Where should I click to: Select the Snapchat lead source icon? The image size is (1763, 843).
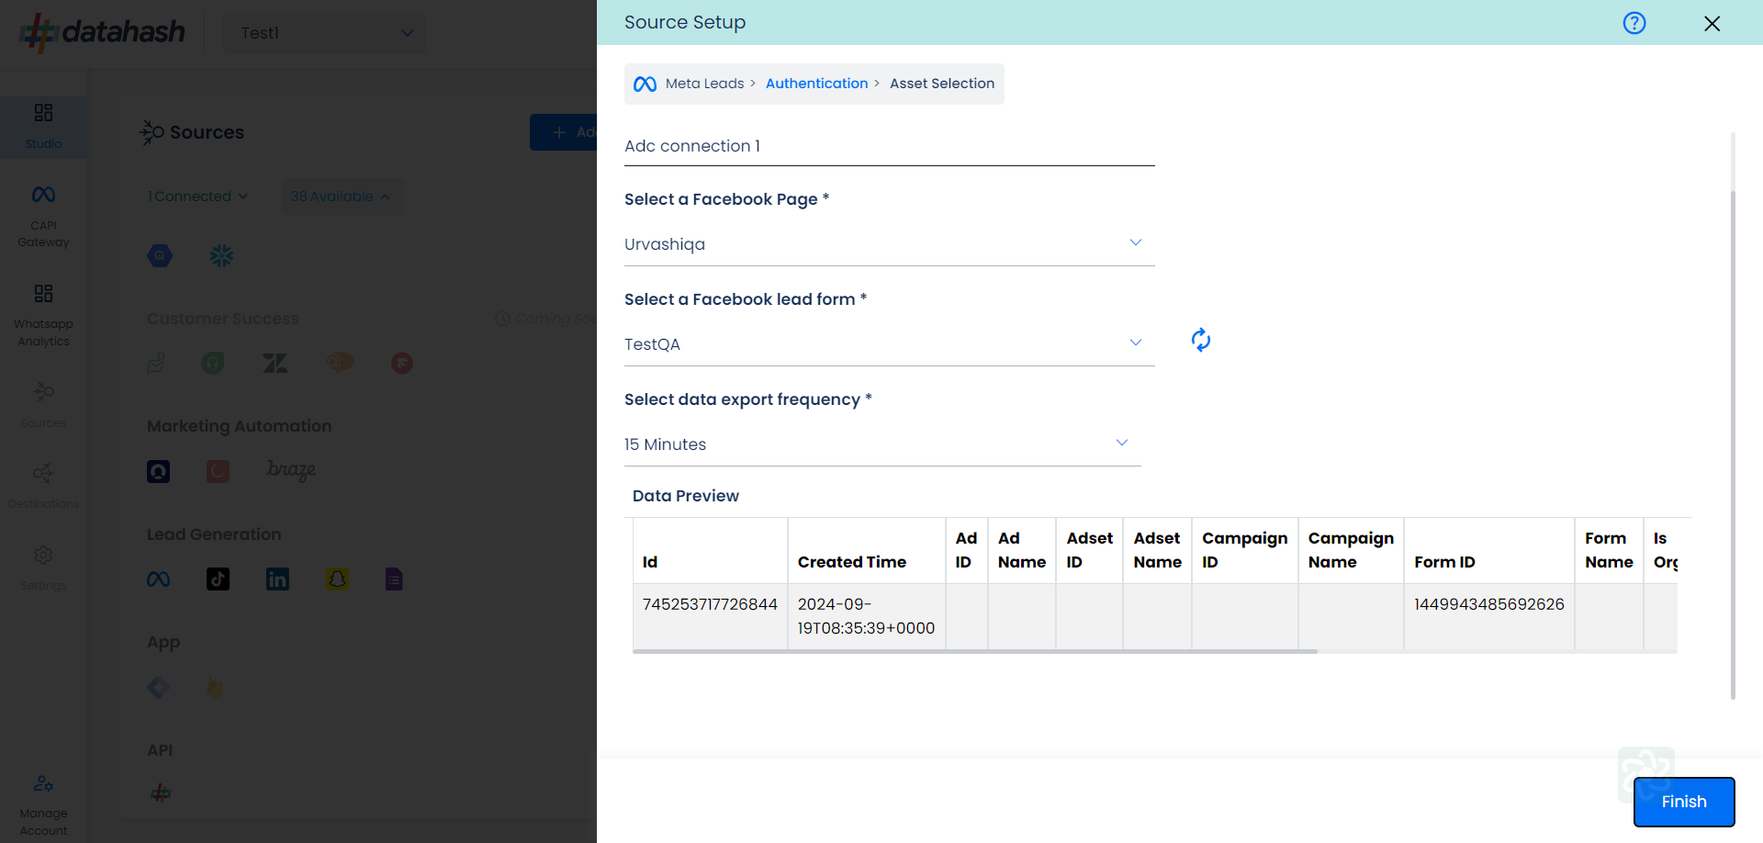(337, 579)
